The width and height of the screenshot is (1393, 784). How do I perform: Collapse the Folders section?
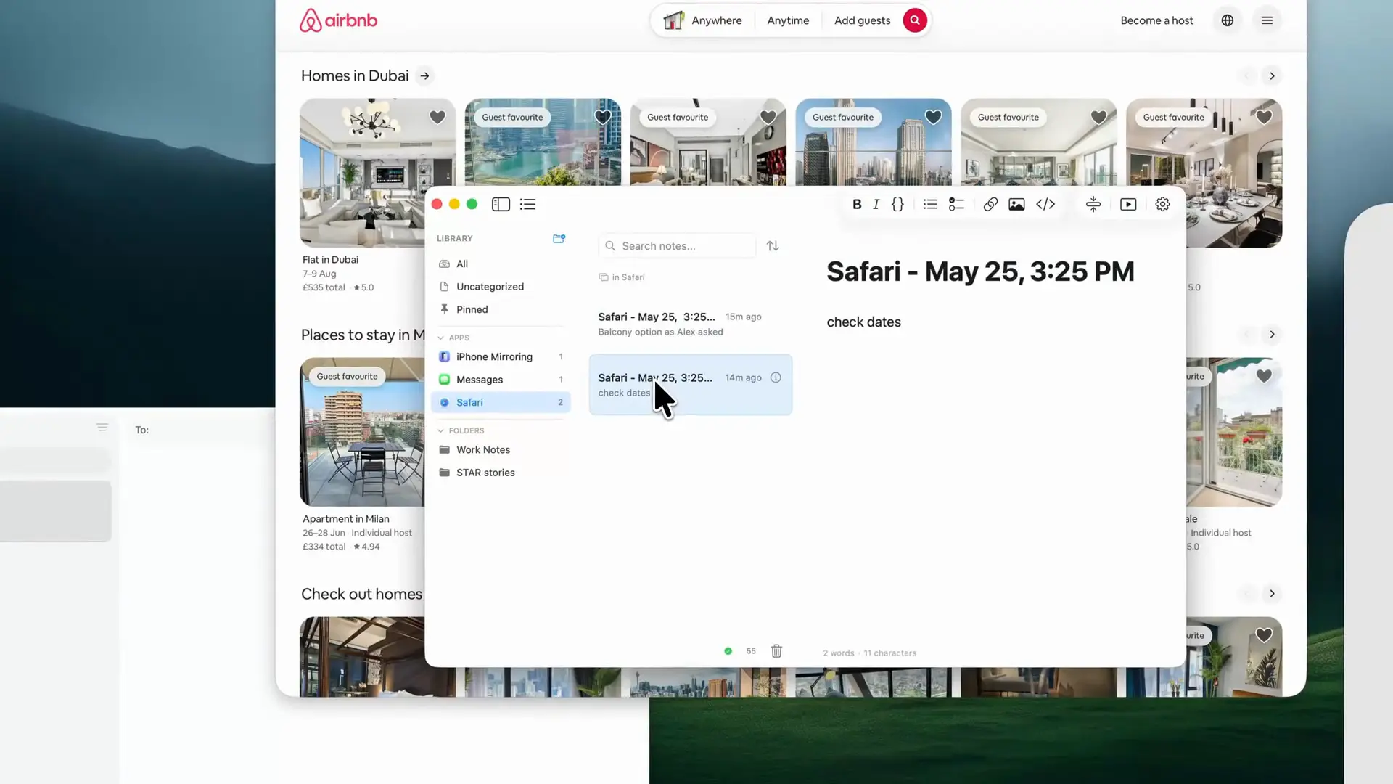440,430
